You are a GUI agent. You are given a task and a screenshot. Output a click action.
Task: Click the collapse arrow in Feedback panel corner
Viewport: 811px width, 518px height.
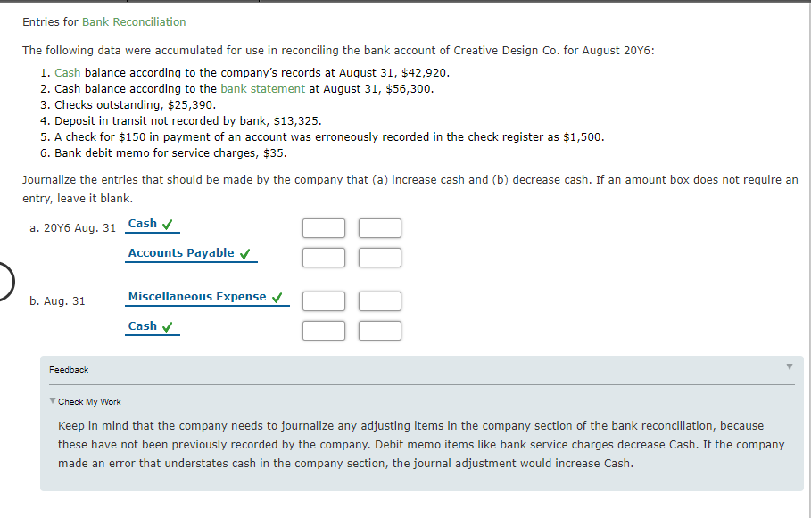789,365
